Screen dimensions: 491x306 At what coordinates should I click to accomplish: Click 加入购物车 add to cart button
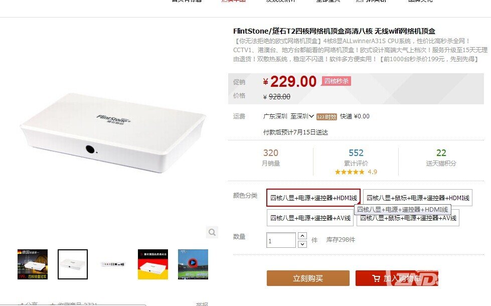pyautogui.click(x=397, y=278)
